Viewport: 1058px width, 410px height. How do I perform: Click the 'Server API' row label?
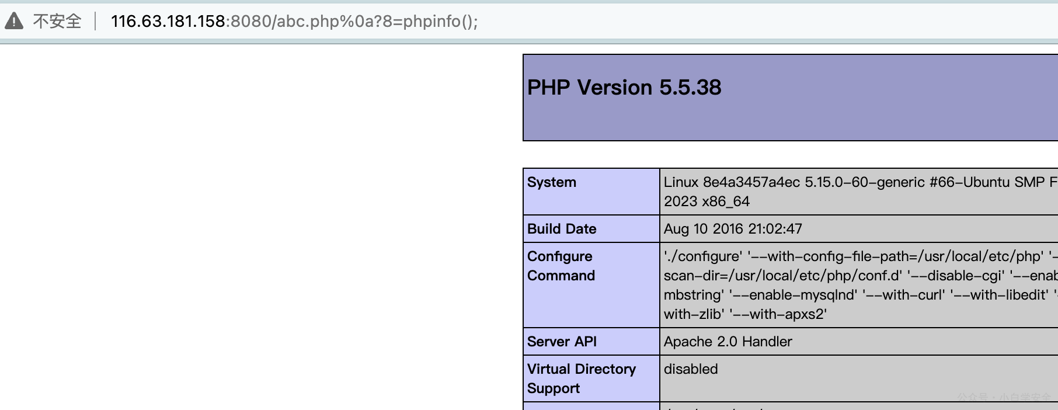coord(562,342)
